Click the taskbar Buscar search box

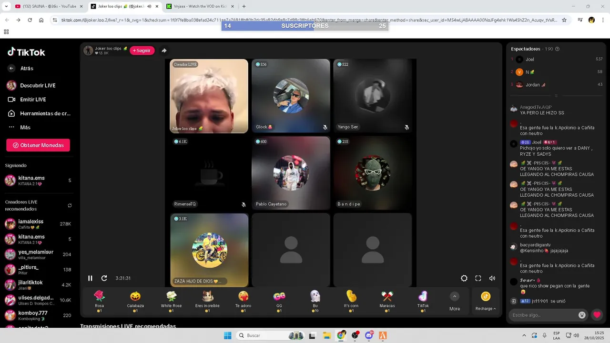pyautogui.click(x=271, y=335)
